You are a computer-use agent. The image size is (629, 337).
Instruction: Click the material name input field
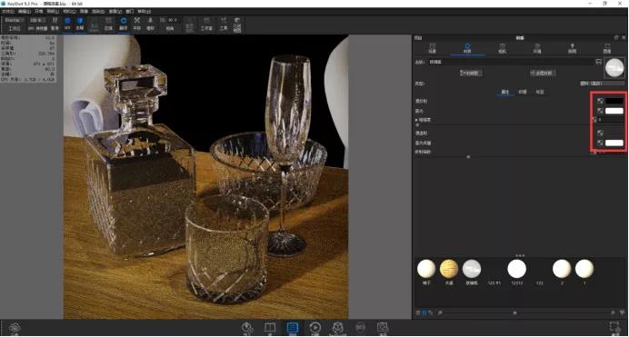click(511, 62)
